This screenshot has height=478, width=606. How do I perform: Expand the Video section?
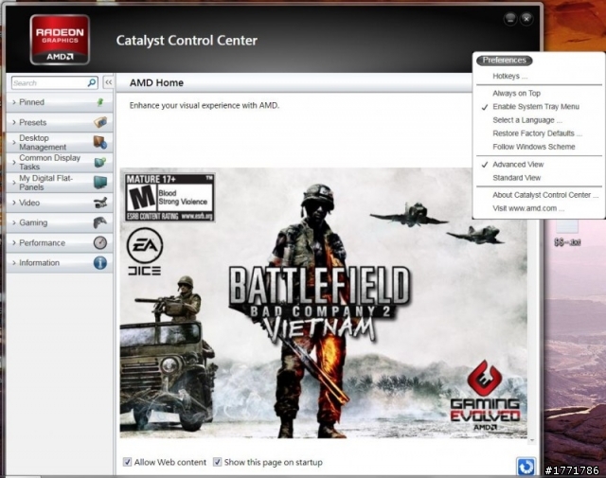(x=60, y=203)
